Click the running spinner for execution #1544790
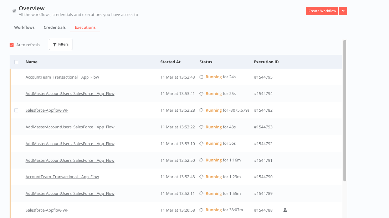This screenshot has height=218, width=389. click(x=201, y=177)
